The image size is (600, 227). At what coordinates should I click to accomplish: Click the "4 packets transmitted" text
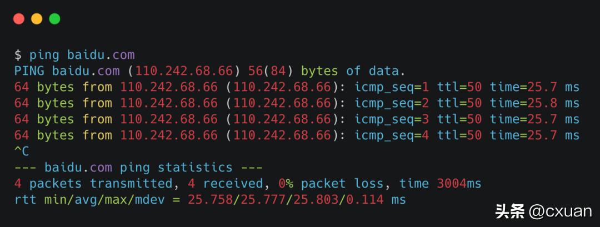pos(93,183)
